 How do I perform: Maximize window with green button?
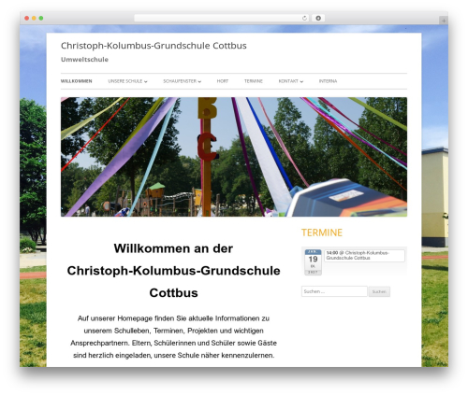tap(41, 18)
